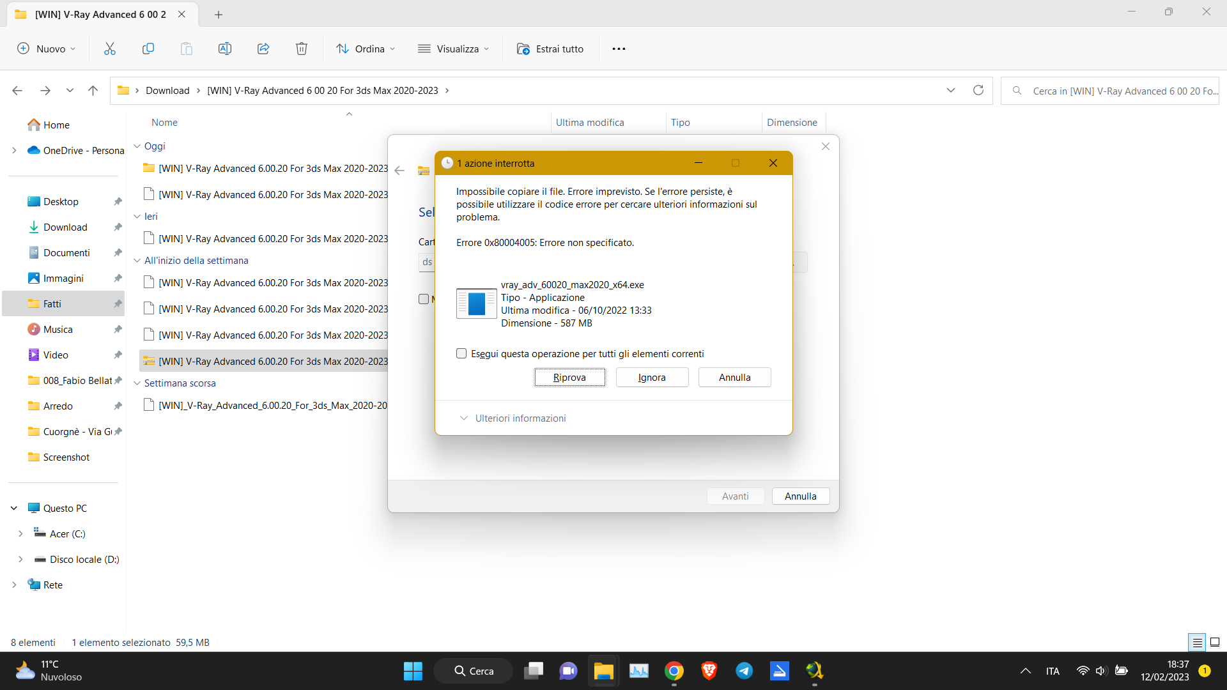Expand the OneDrive - Personal node

click(x=14, y=150)
